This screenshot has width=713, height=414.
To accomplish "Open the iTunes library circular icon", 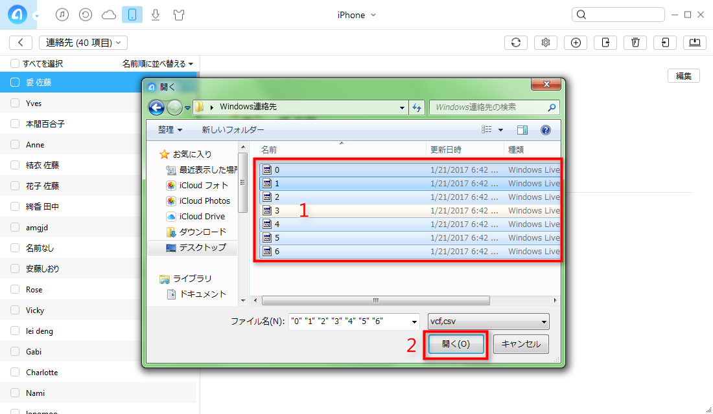I will pos(86,14).
